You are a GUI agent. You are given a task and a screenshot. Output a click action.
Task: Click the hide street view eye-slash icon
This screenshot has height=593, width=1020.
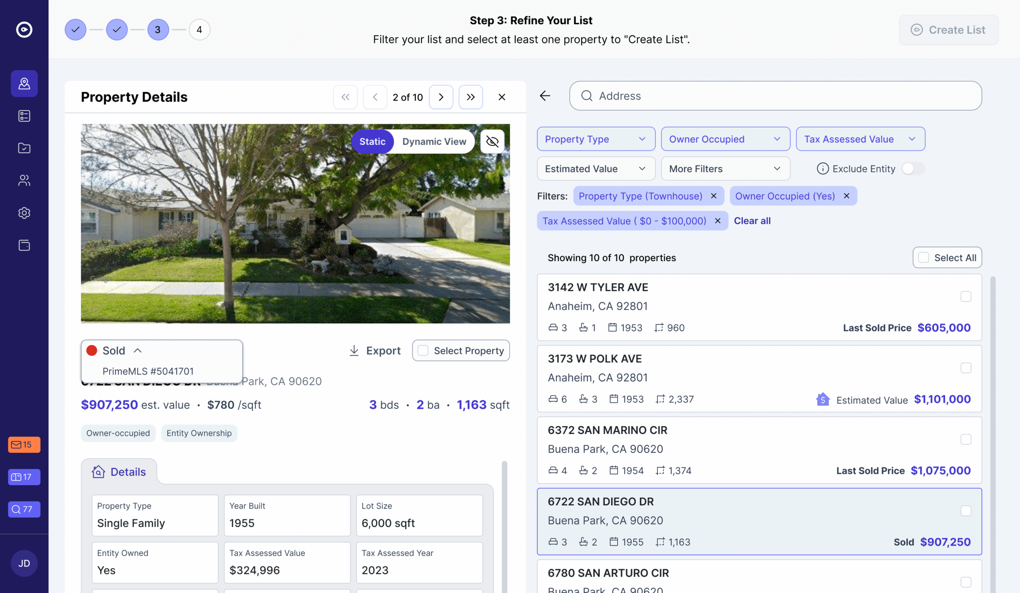click(492, 141)
